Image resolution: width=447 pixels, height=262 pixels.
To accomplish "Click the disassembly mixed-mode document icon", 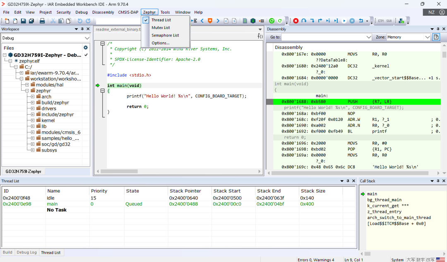I will click(x=436, y=37).
